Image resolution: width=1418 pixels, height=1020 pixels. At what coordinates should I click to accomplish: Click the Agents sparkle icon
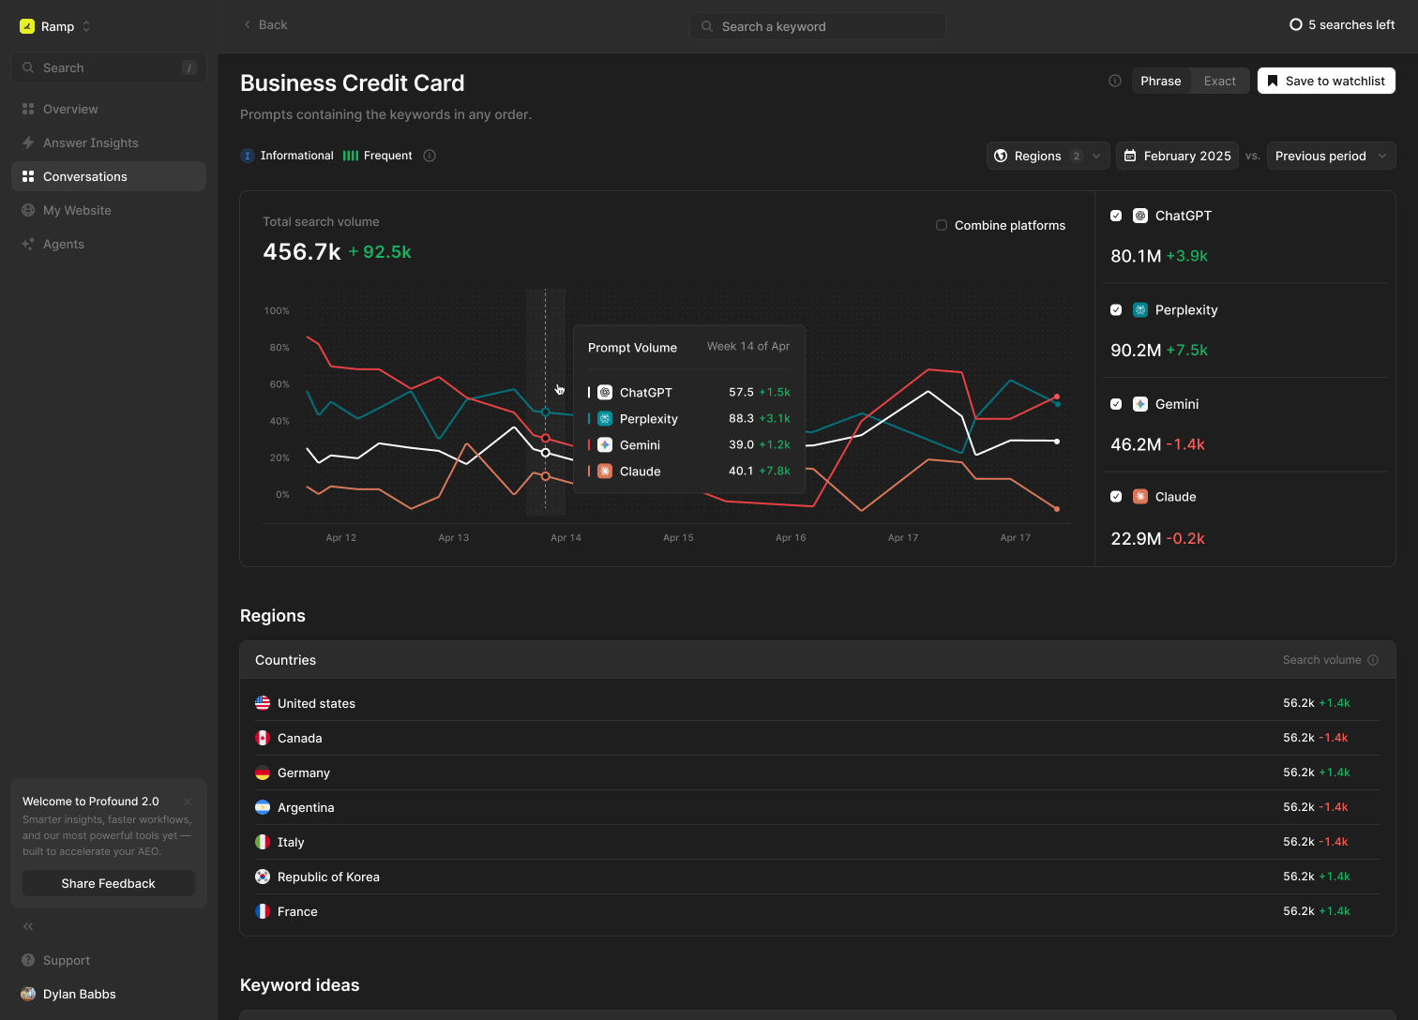click(x=28, y=244)
